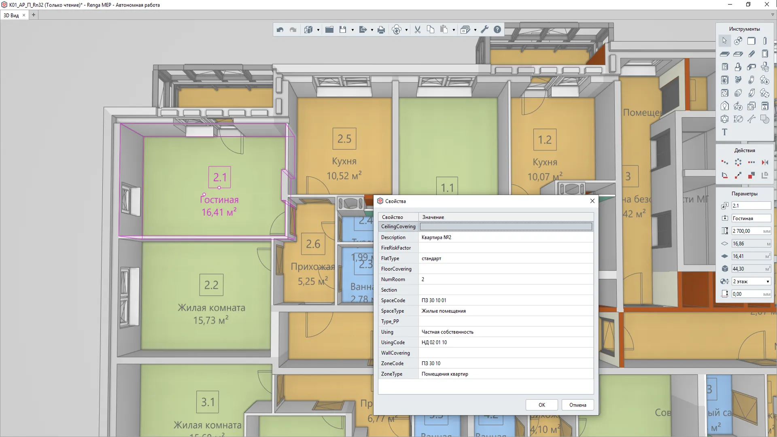Click the Cut scissors icon
Viewport: 777px width, 437px height.
coord(418,30)
